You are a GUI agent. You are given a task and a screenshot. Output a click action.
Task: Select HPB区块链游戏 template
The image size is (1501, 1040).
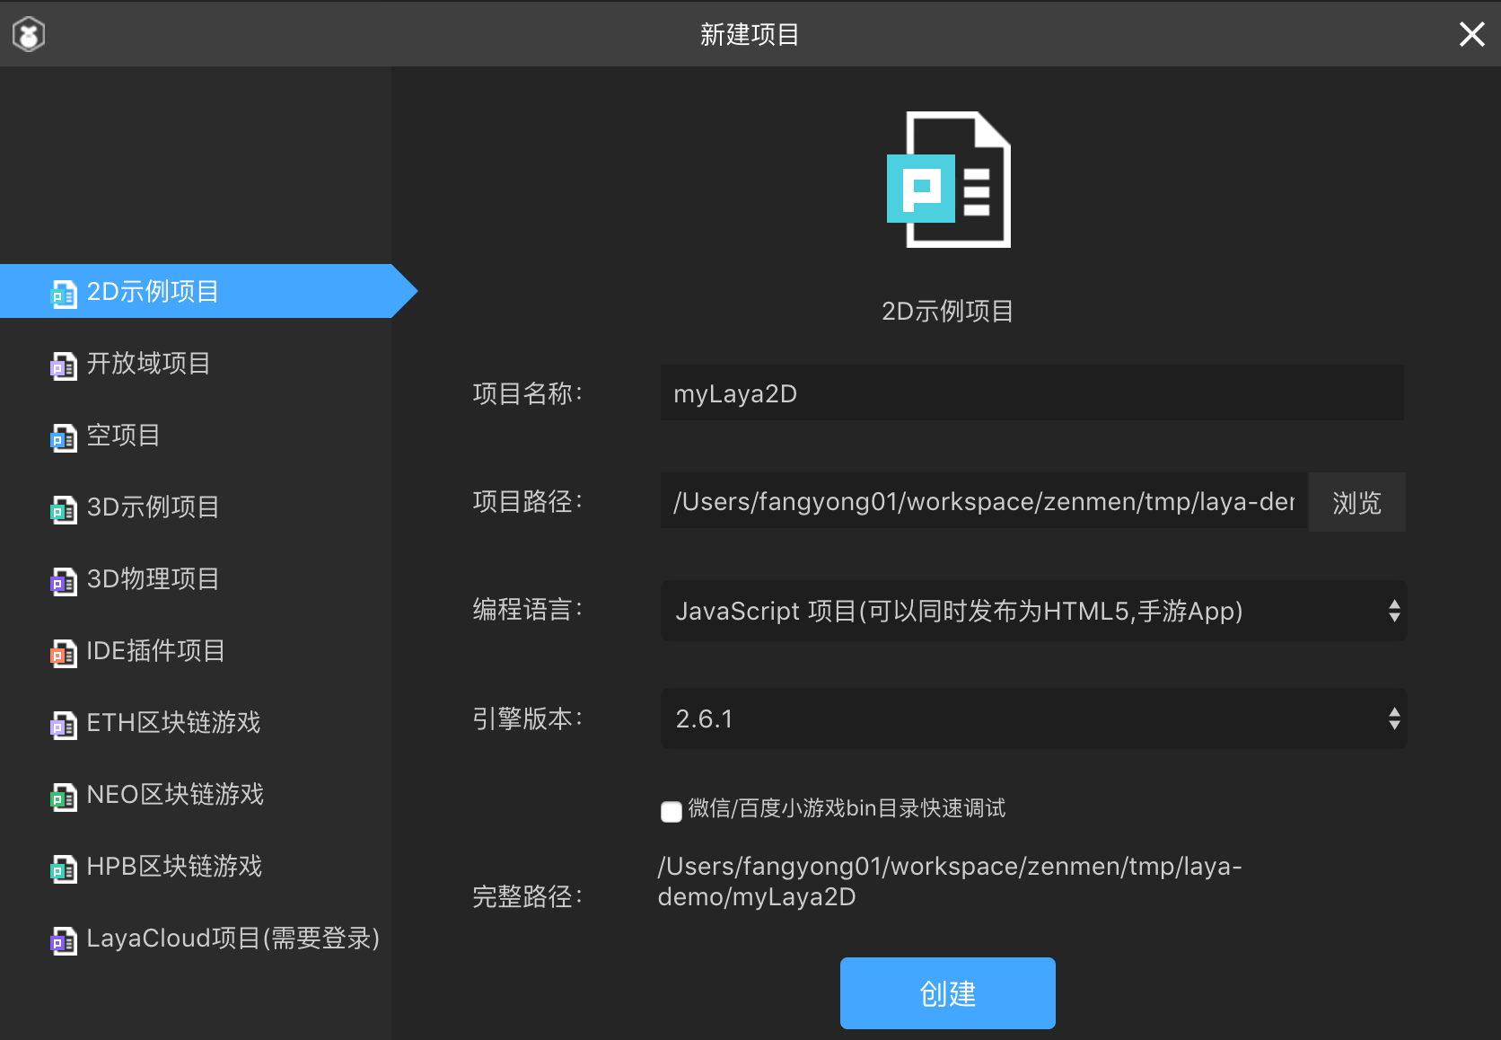(x=196, y=866)
